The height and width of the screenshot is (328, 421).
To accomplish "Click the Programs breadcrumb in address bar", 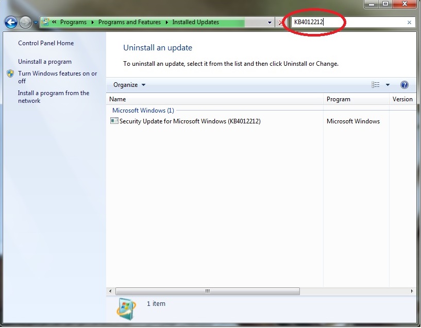I will [x=73, y=22].
